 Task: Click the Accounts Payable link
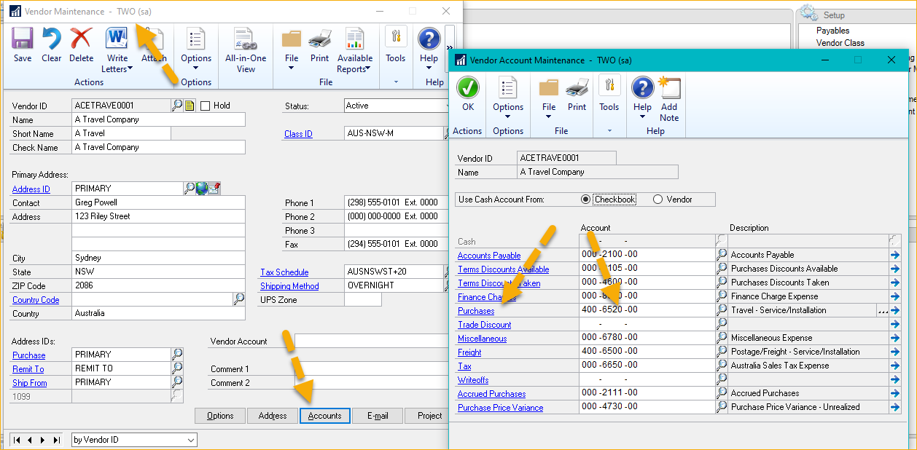489,256
